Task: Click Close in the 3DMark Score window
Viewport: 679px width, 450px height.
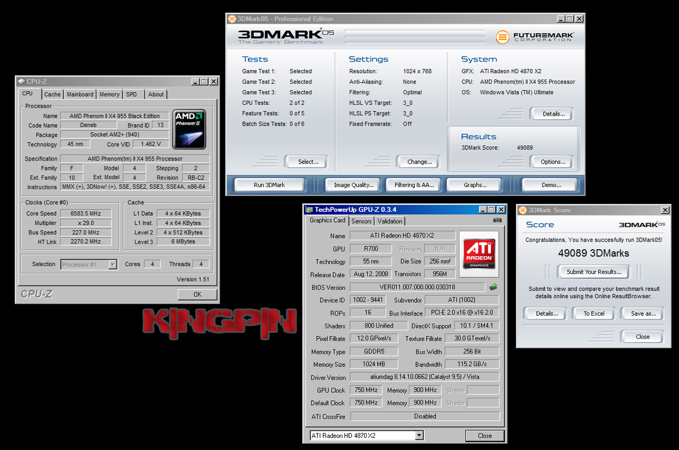Action: coord(642,337)
